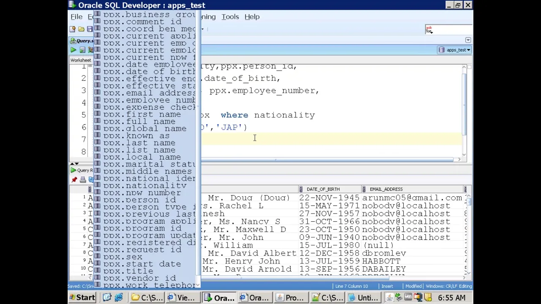Switch to the Worksheet tab
The image size is (541, 304).
click(x=81, y=60)
